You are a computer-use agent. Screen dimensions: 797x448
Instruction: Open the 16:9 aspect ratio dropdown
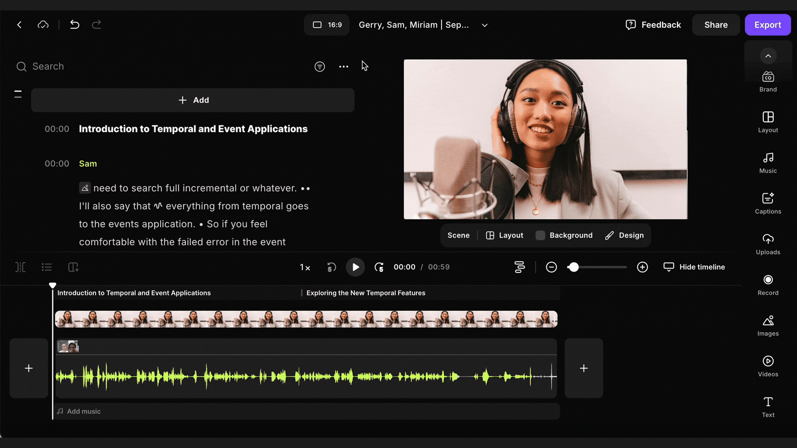[x=327, y=25]
